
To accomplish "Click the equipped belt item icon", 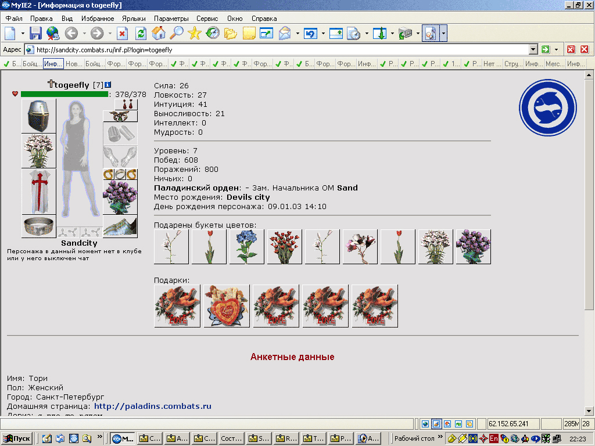I will [39, 226].
